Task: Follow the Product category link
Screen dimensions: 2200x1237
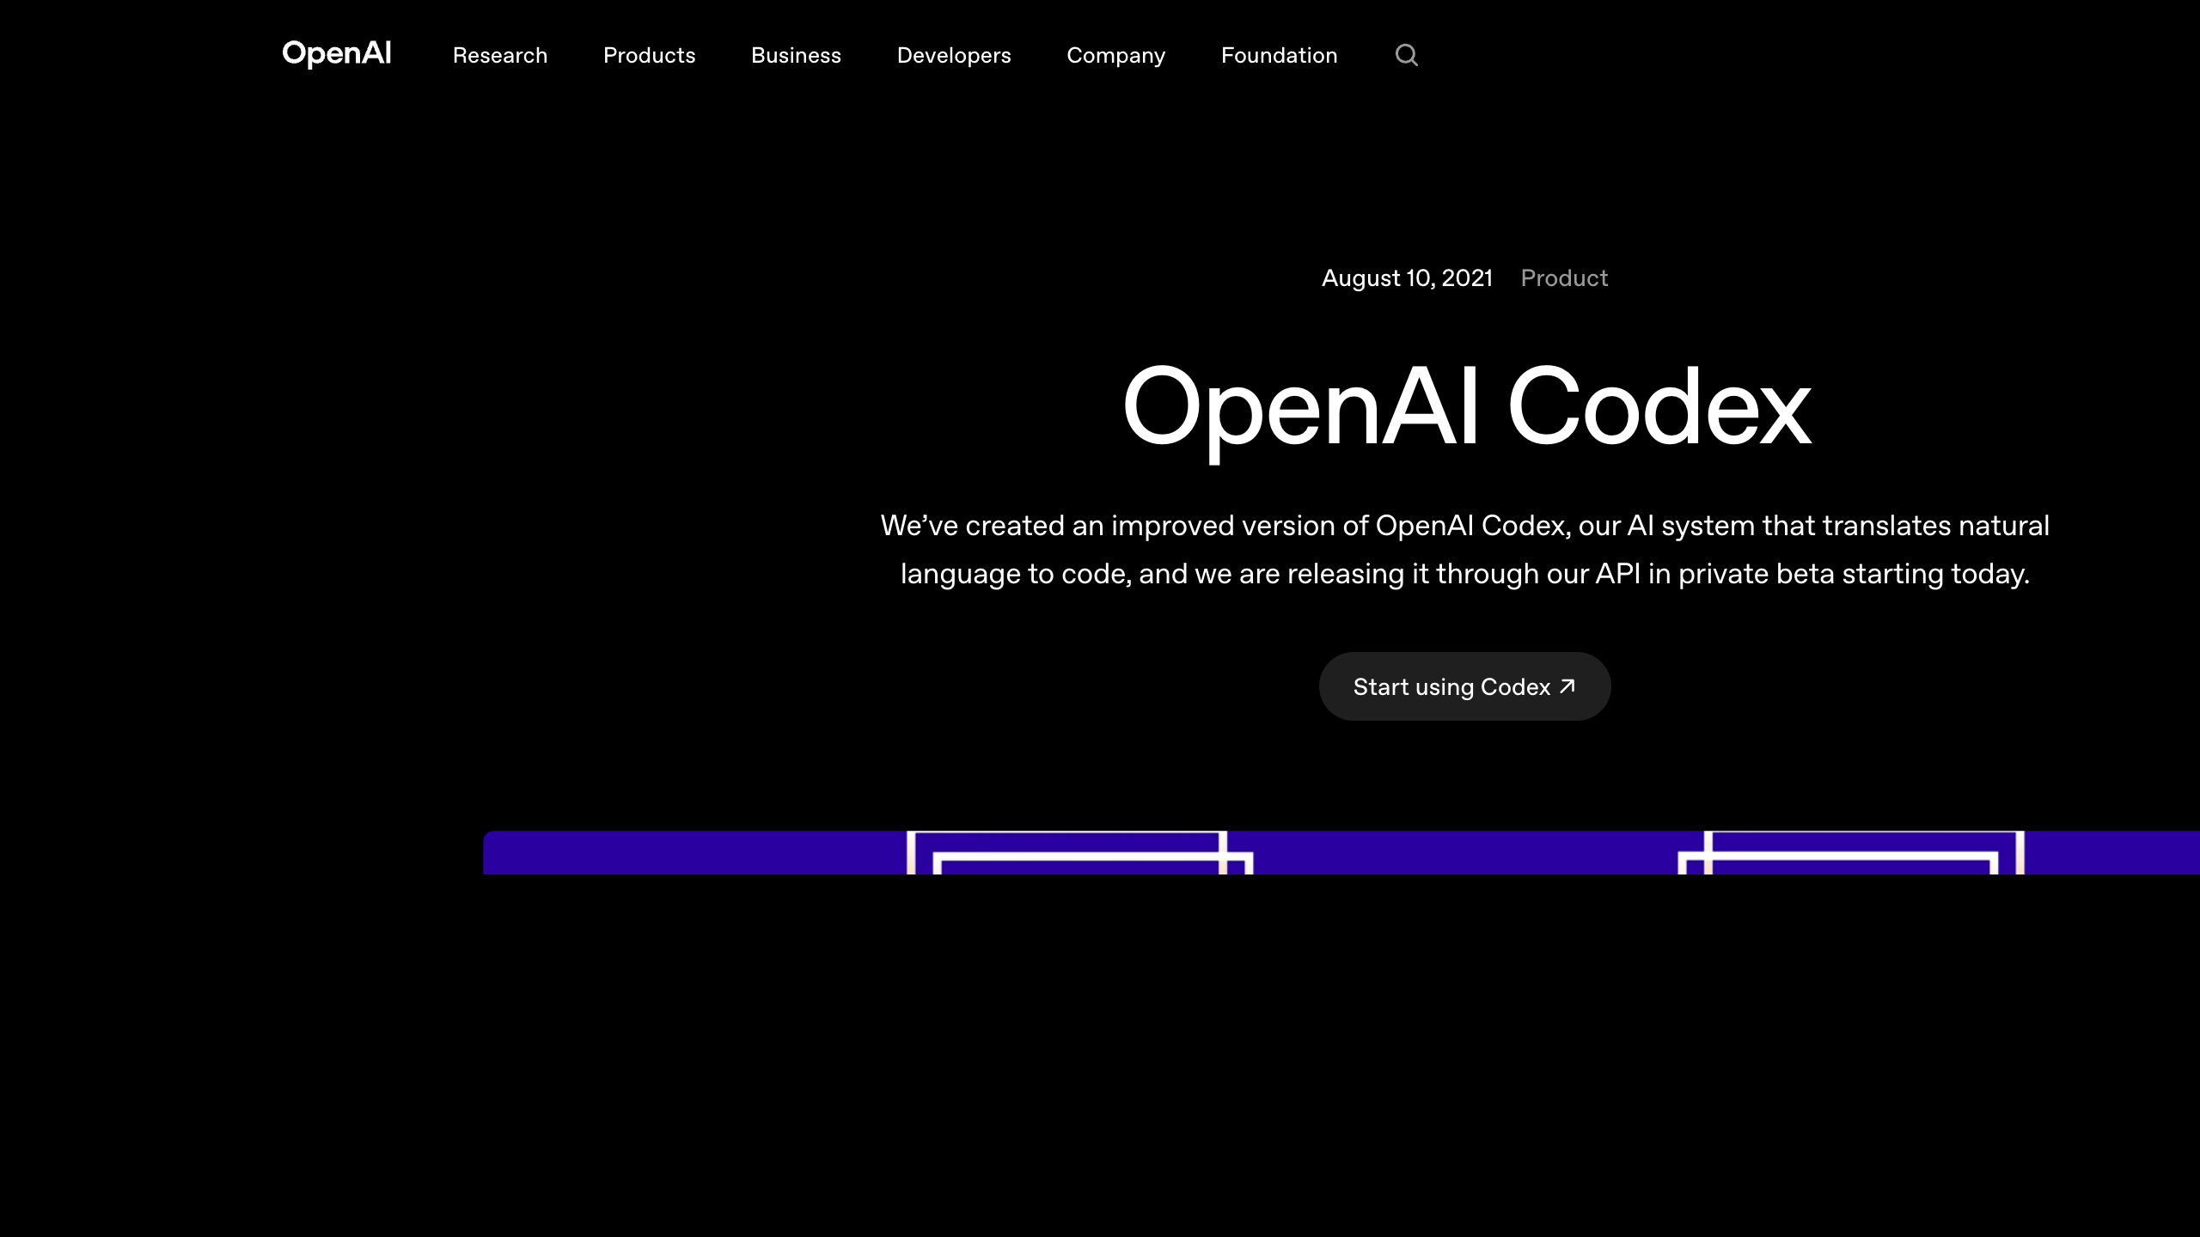Action: (x=1564, y=278)
